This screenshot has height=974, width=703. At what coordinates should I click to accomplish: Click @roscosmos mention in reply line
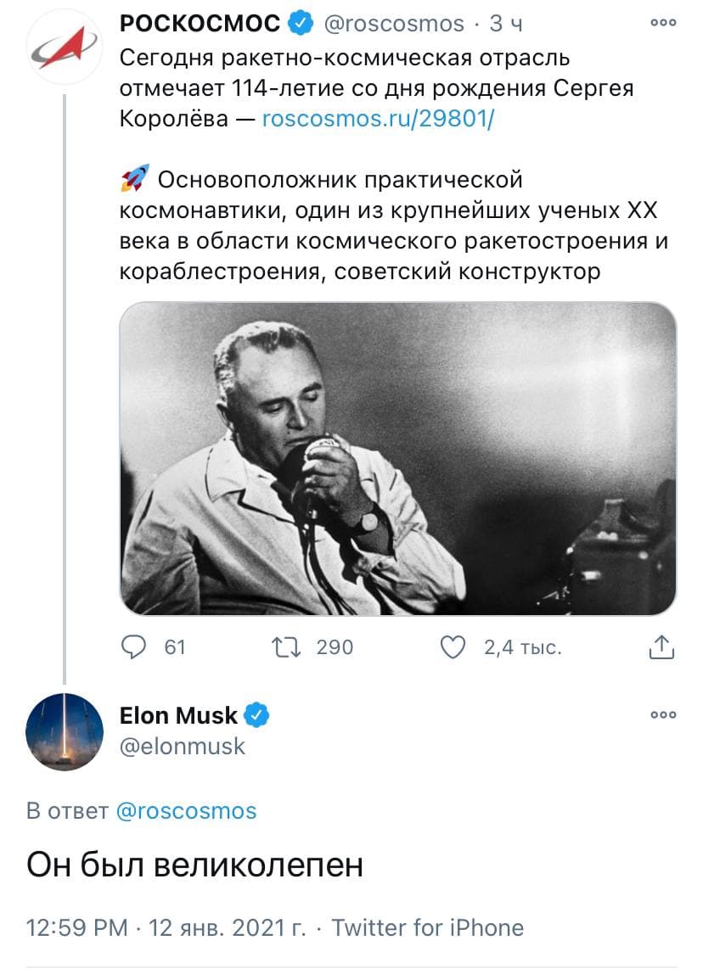[x=185, y=810]
